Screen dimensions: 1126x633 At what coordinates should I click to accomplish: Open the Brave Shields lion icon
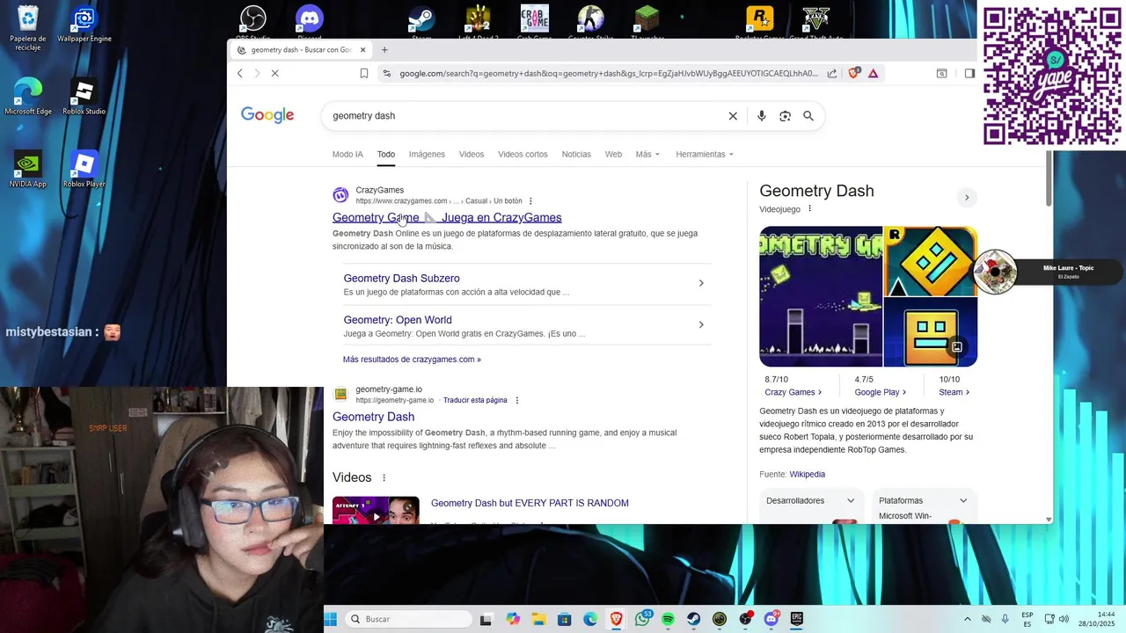pyautogui.click(x=853, y=74)
